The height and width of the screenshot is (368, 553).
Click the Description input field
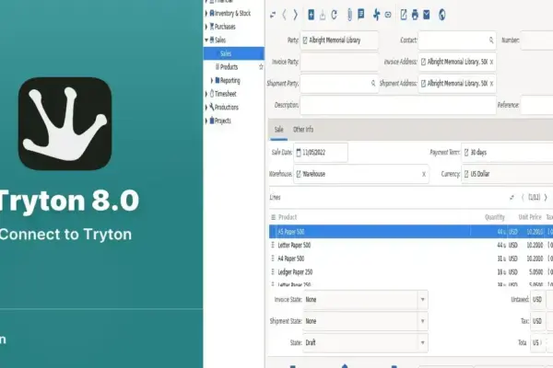pyautogui.click(x=398, y=105)
